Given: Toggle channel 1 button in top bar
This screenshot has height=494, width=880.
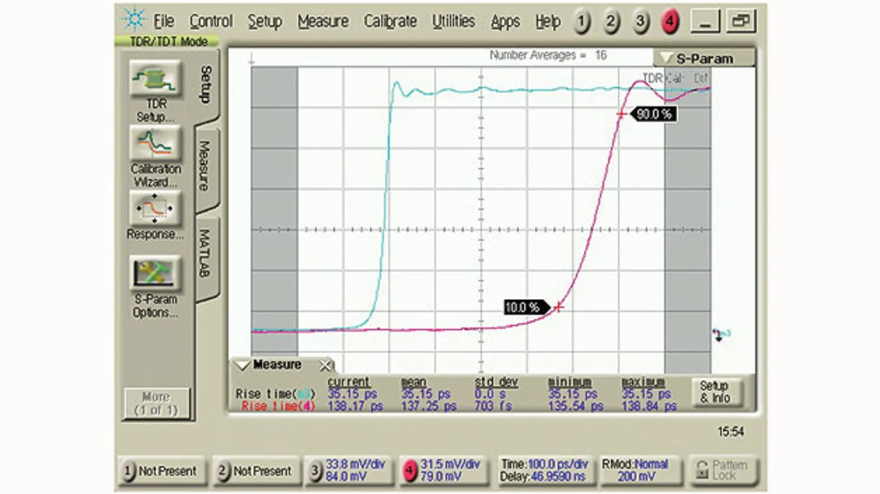Looking at the screenshot, I should [x=582, y=23].
